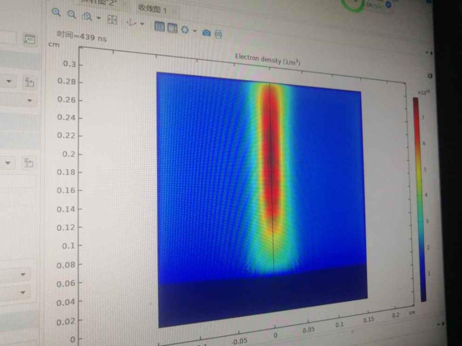Image resolution: width=462 pixels, height=346 pixels.
Task: Toggle the color legend display
Action: [x=172, y=28]
